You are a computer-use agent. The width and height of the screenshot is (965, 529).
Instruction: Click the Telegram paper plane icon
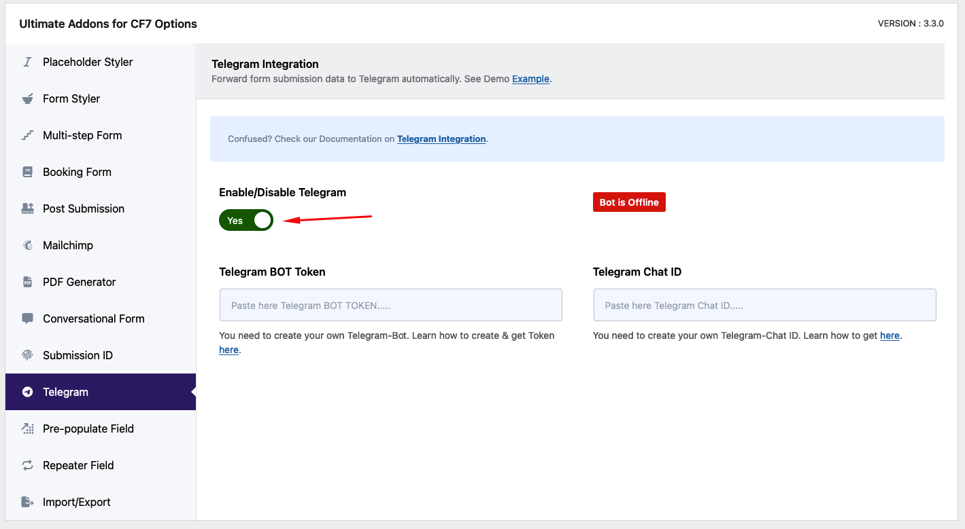point(27,392)
